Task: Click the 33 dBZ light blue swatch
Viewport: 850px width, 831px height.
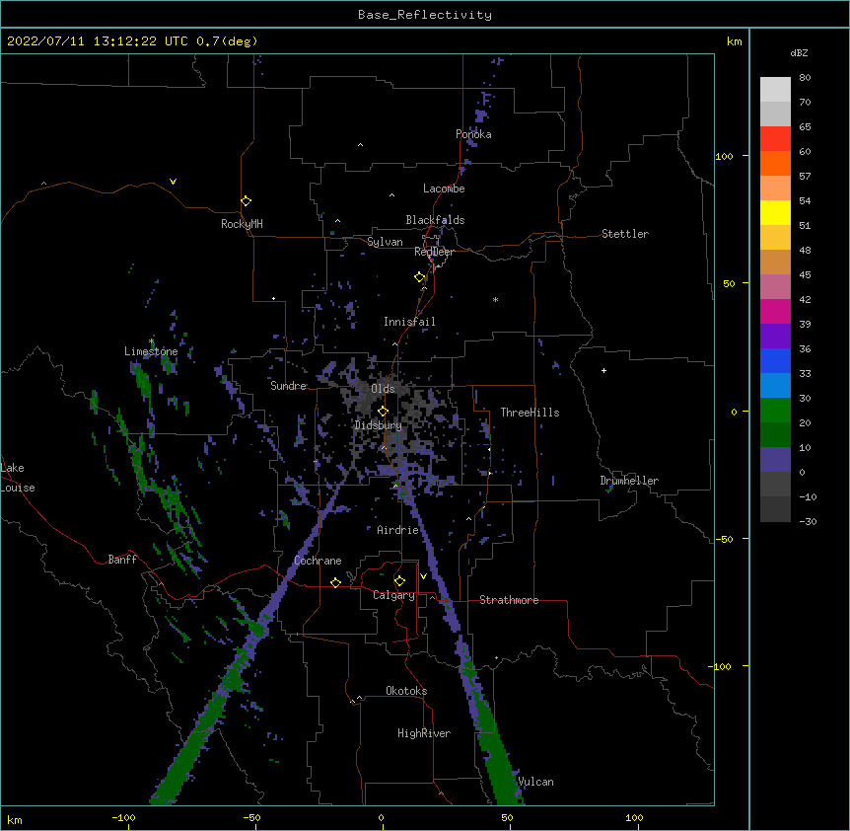Action: 775,386
